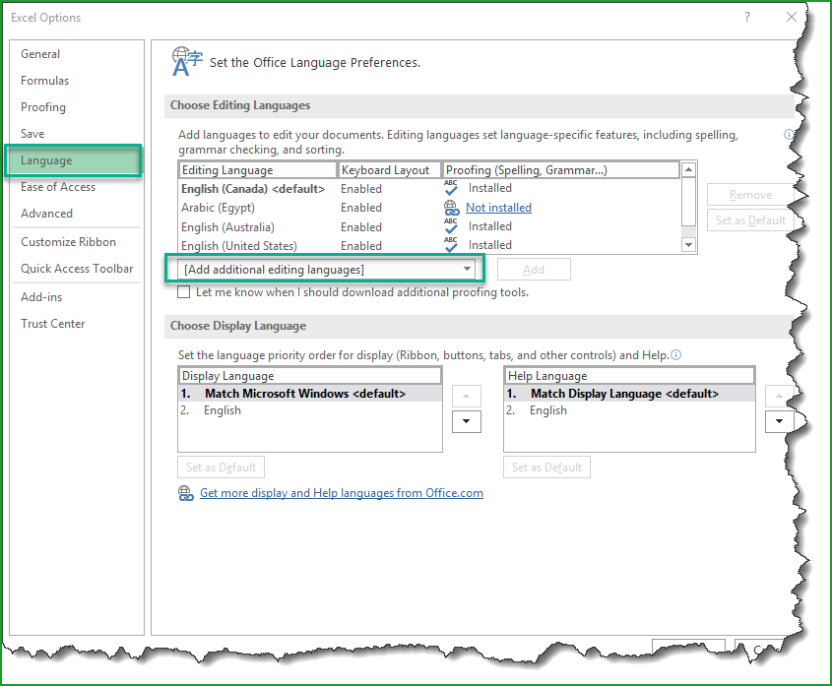Image resolution: width=832 pixels, height=686 pixels.
Task: Click the Office Language Preferences icon
Action: (x=187, y=62)
